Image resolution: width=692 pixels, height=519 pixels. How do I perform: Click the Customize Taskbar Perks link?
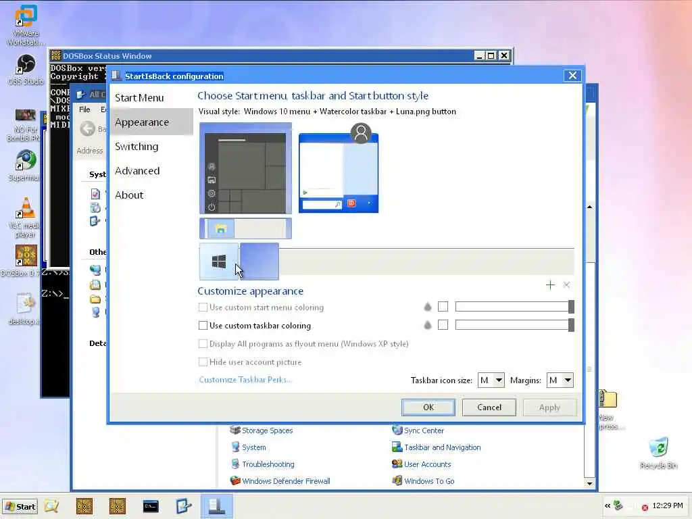coord(245,380)
